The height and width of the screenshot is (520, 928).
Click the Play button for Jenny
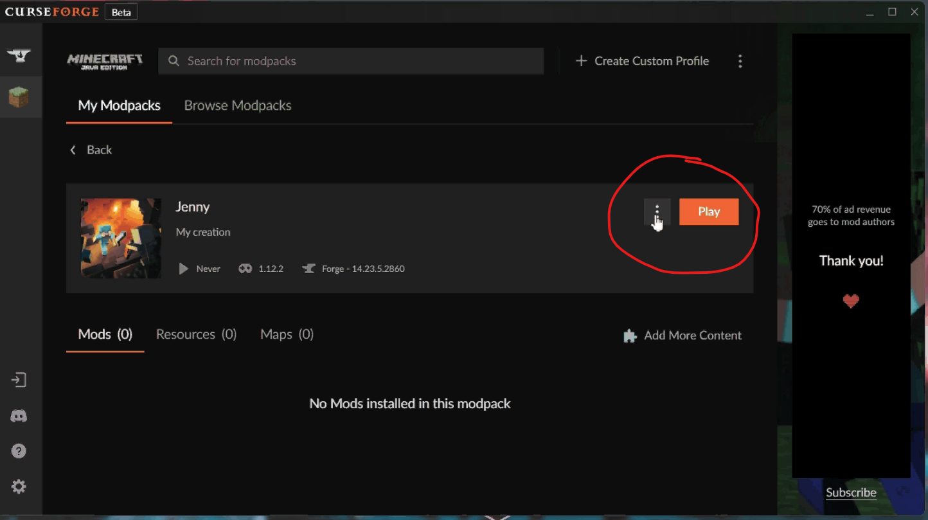709,211
